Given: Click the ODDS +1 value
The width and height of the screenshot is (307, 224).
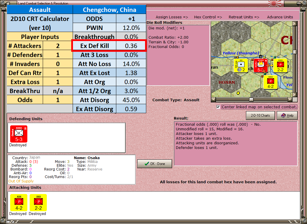Looking at the screenshot, I should tap(131, 19).
